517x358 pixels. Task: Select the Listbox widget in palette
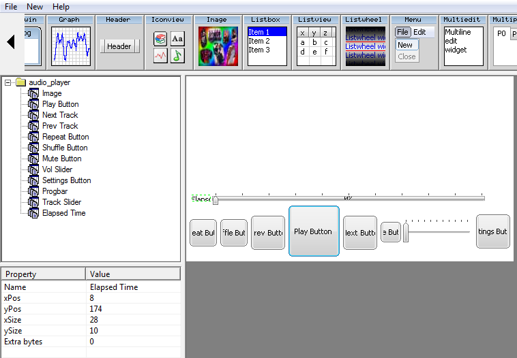point(267,46)
